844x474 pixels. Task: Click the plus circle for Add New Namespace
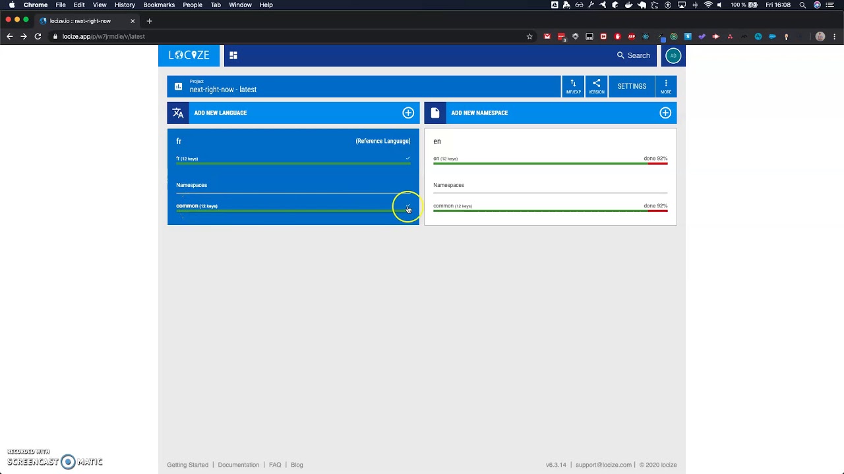pos(665,113)
